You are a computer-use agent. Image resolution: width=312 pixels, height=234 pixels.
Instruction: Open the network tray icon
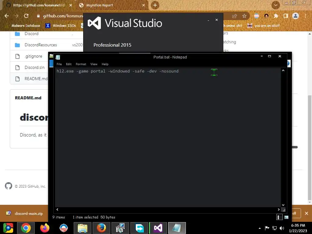click(275, 228)
